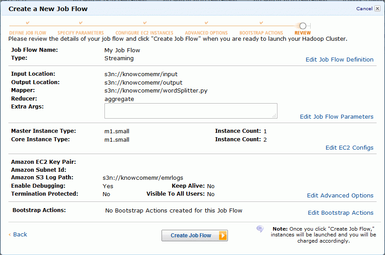Open the Advanced Options step
385x255 pixels.
(x=206, y=33)
